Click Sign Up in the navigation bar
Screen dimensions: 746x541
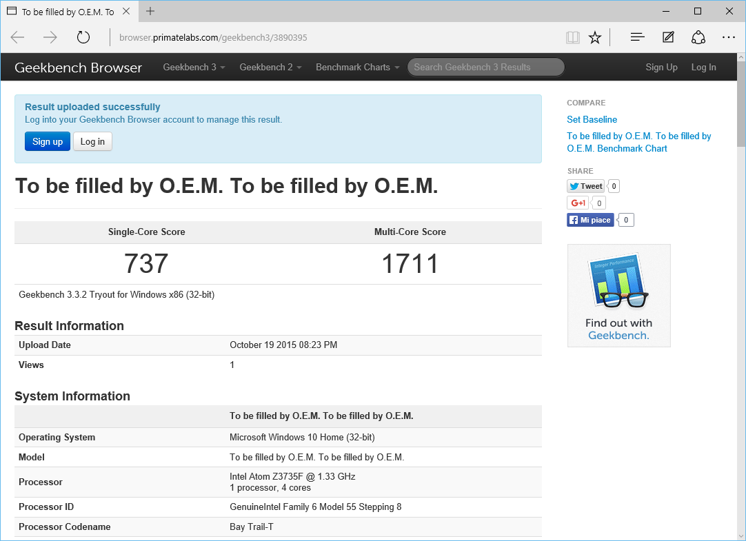(x=661, y=67)
